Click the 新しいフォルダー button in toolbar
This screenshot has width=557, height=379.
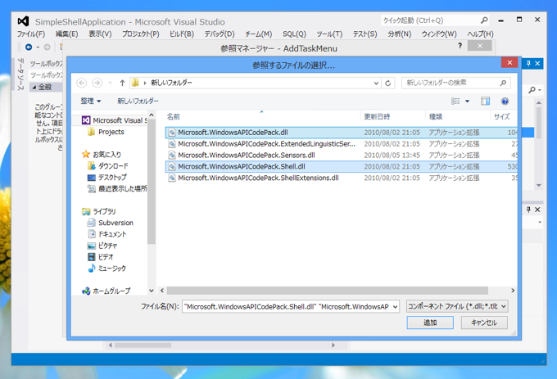tap(138, 102)
